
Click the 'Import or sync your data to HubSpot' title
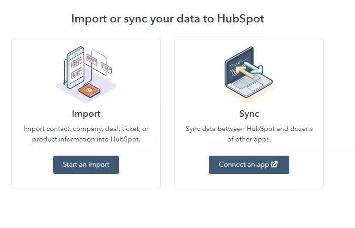coord(168,19)
